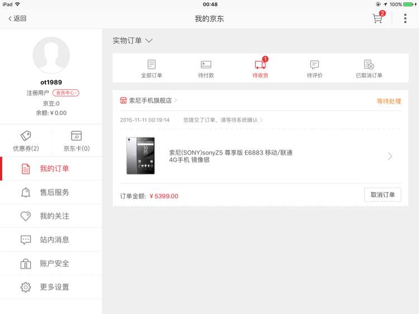
Task: Tap order amount ¥5399.00
Action: coord(164,196)
